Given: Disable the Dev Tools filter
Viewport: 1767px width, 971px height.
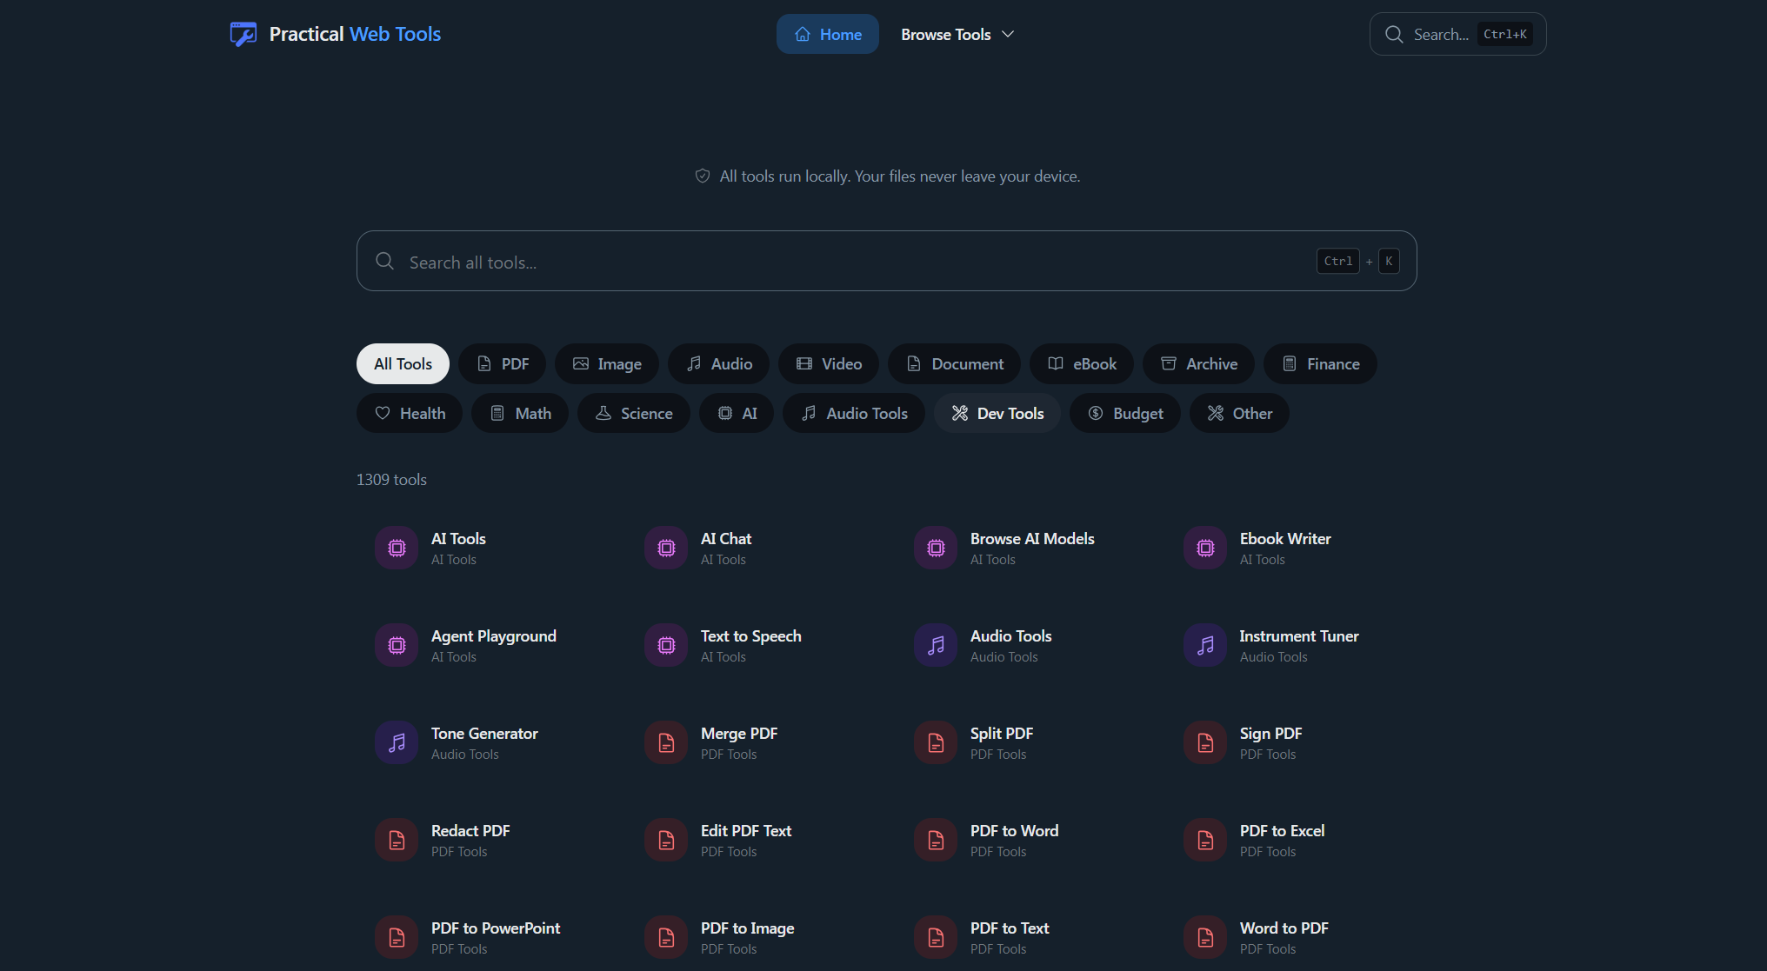Looking at the screenshot, I should point(997,413).
